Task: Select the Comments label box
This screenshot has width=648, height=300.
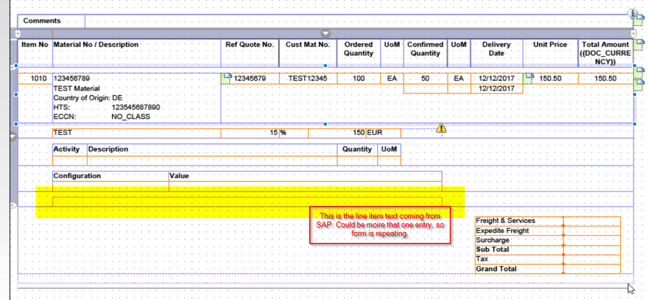Action: 42,21
